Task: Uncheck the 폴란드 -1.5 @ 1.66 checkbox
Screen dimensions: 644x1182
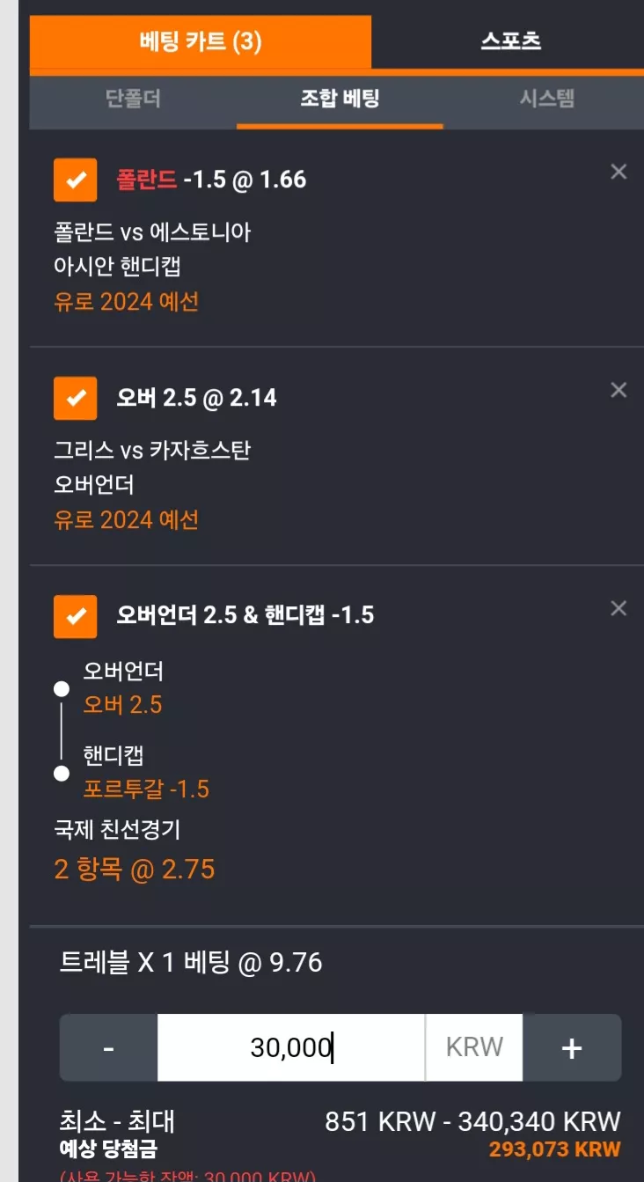Action: pos(76,180)
